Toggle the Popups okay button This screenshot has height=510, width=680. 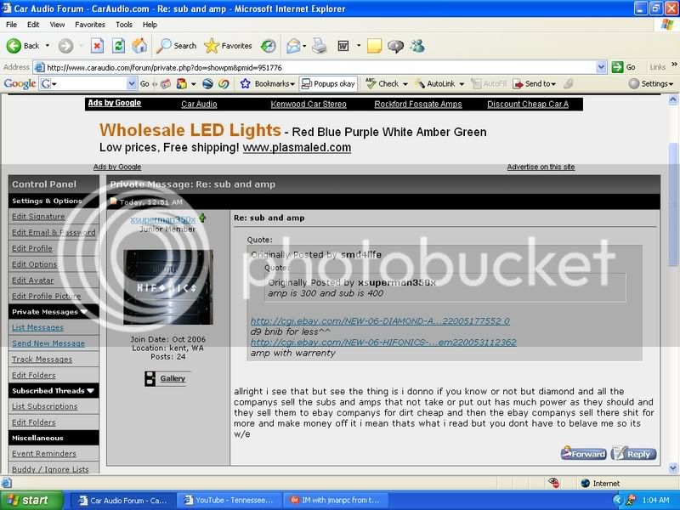click(328, 83)
